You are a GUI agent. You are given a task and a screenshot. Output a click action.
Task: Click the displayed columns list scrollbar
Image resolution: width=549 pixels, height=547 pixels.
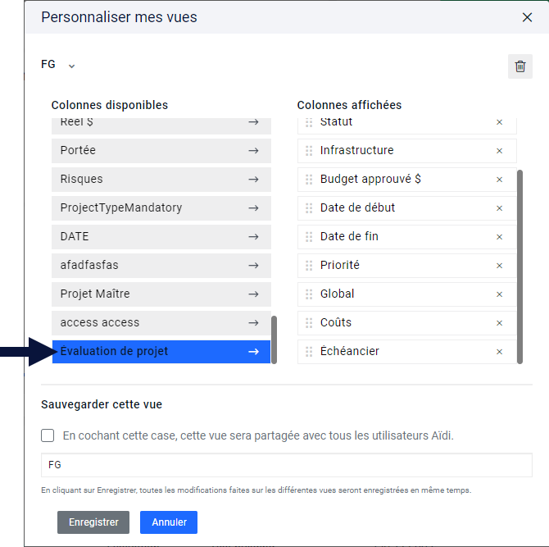point(520,267)
